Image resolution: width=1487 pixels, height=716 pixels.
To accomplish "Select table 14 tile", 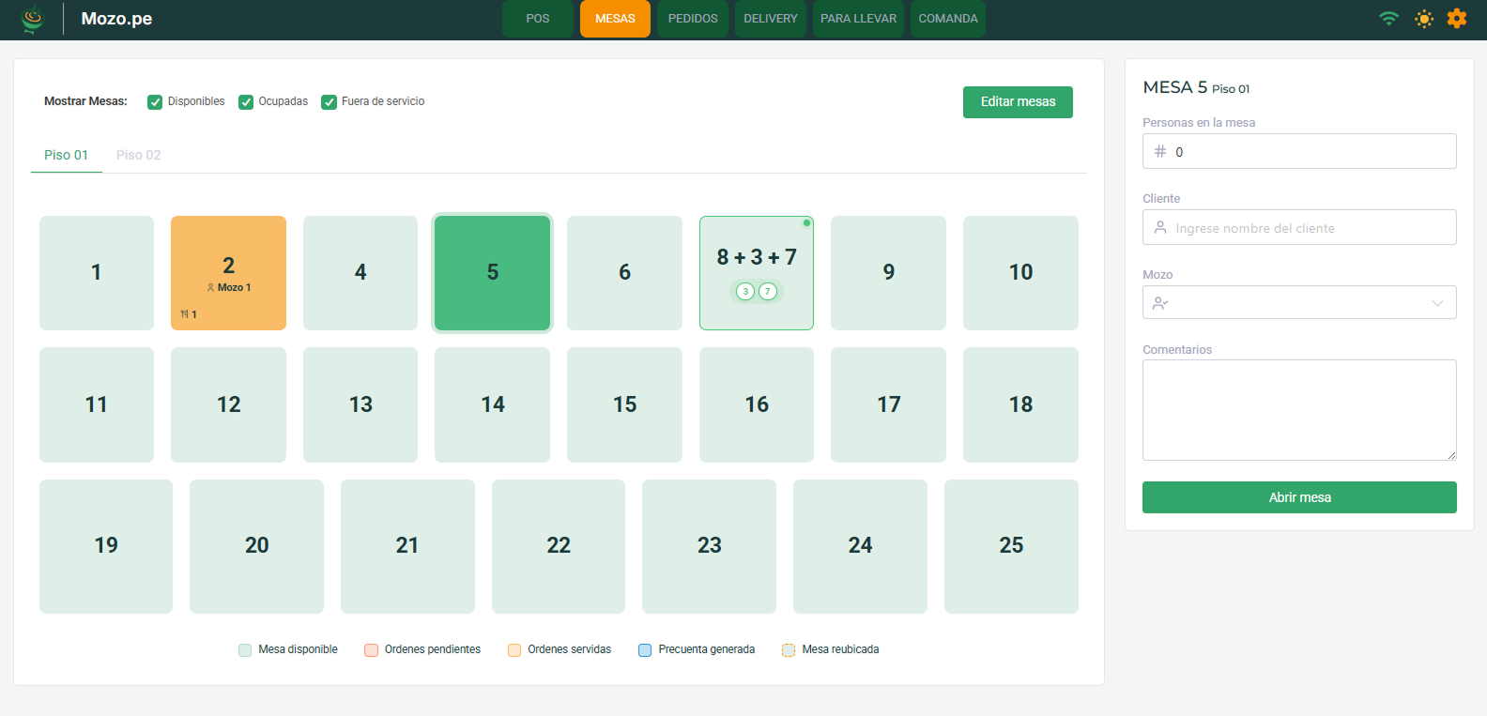I will point(492,404).
